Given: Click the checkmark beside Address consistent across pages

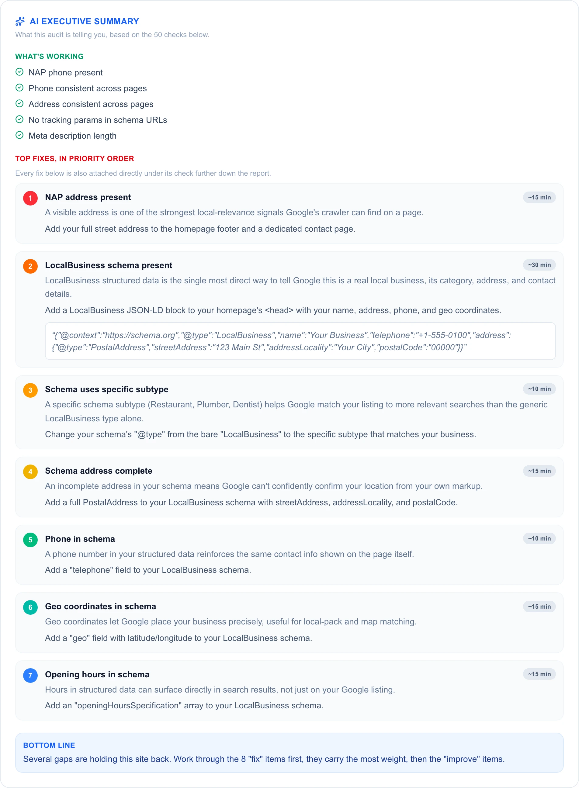Looking at the screenshot, I should point(20,103).
